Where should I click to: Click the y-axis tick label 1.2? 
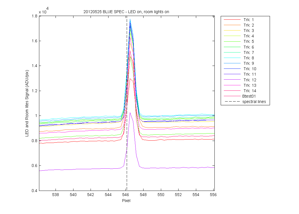click(35, 91)
